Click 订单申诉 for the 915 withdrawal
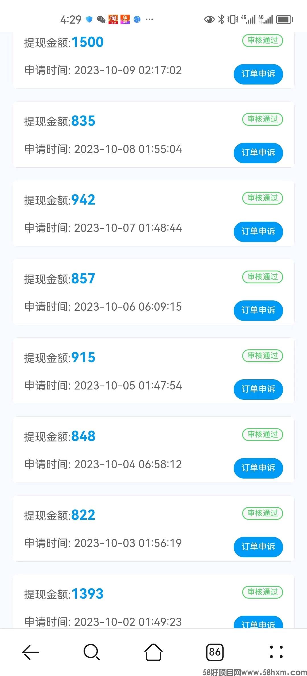The image size is (307, 676). click(258, 389)
